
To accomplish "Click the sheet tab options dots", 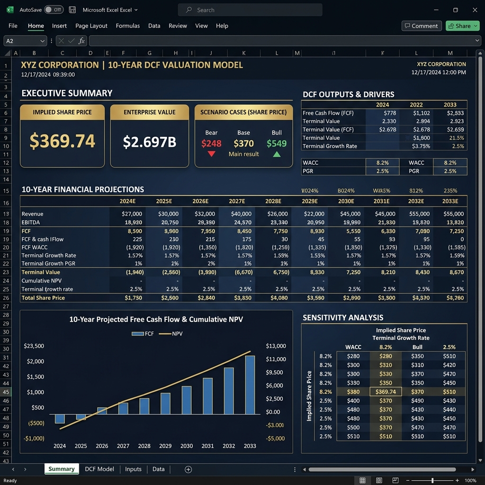I will click(295, 469).
